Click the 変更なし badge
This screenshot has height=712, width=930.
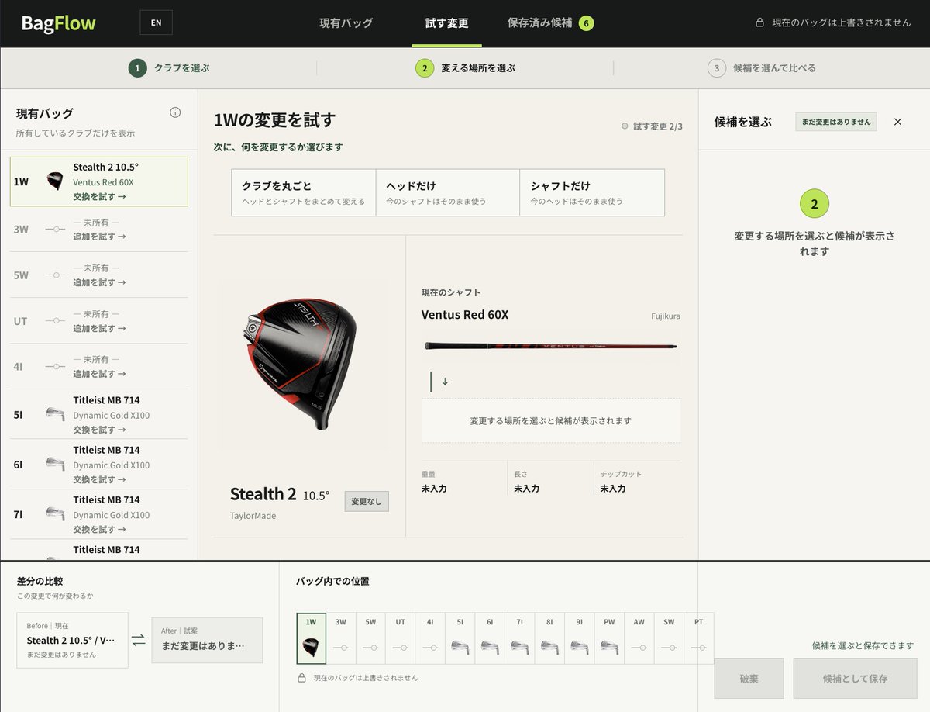point(367,501)
